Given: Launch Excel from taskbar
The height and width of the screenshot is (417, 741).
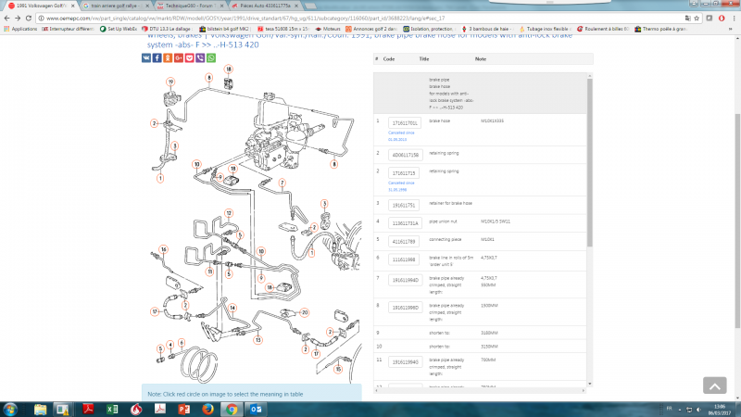Looking at the screenshot, I should [112, 410].
